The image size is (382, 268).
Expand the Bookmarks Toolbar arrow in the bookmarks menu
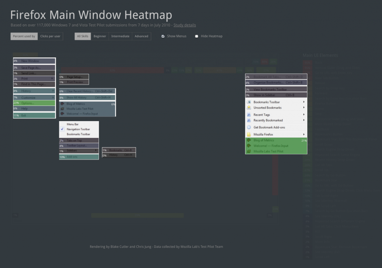click(x=304, y=102)
